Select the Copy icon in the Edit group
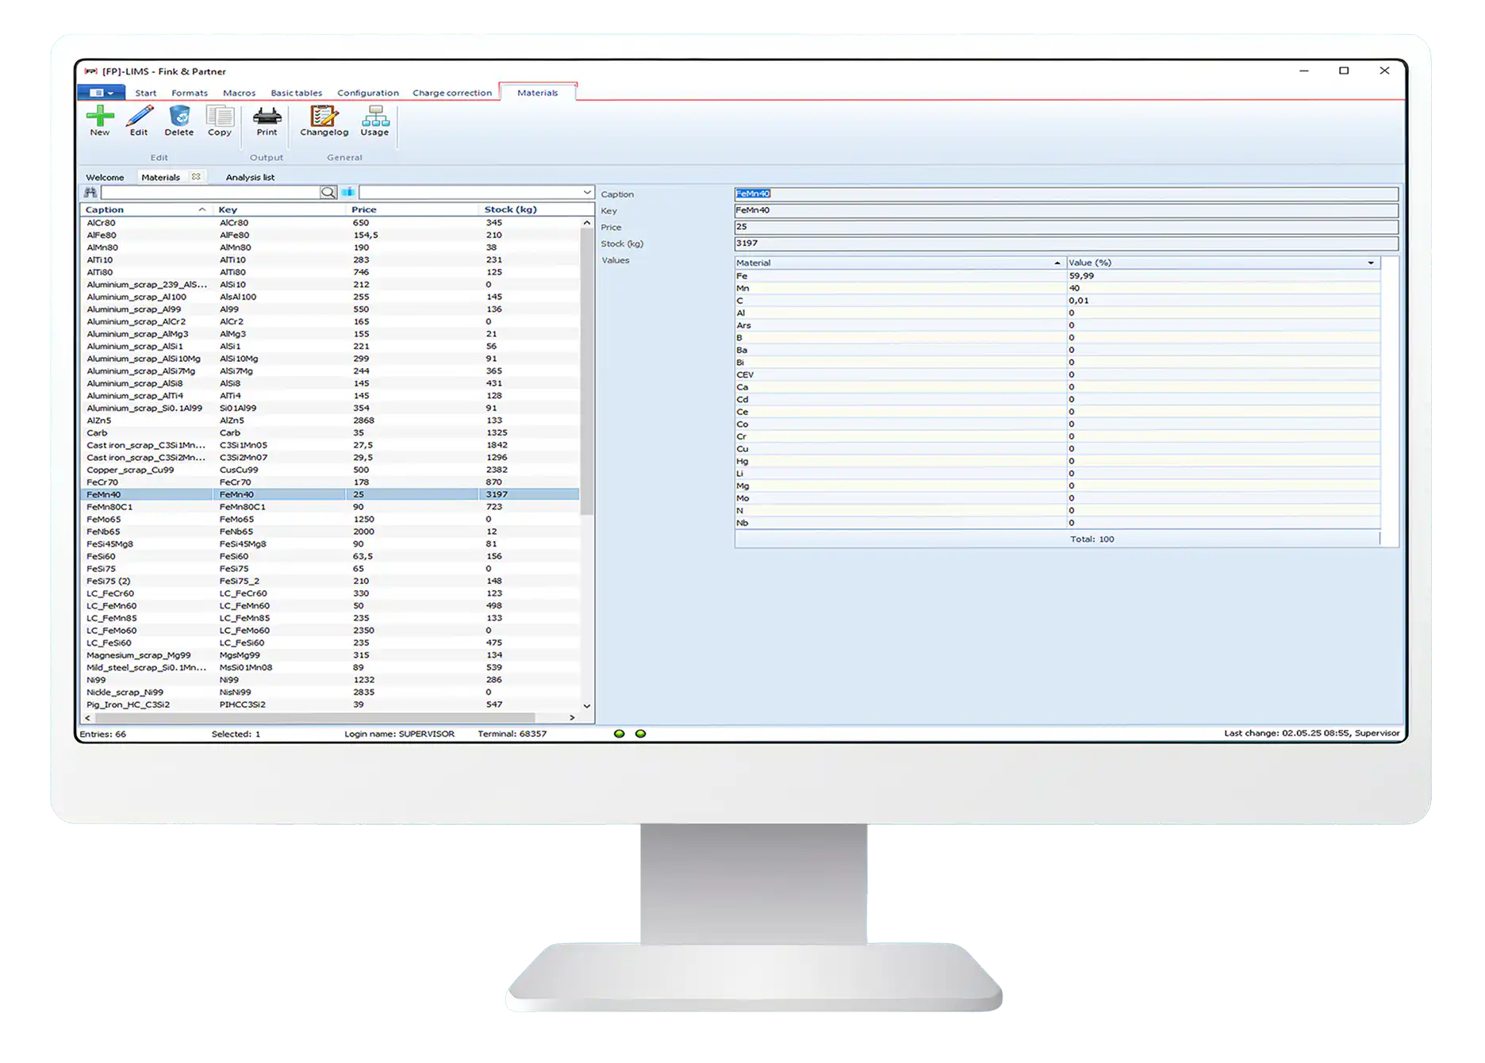Viewport: 1485px width, 1063px height. click(x=220, y=121)
